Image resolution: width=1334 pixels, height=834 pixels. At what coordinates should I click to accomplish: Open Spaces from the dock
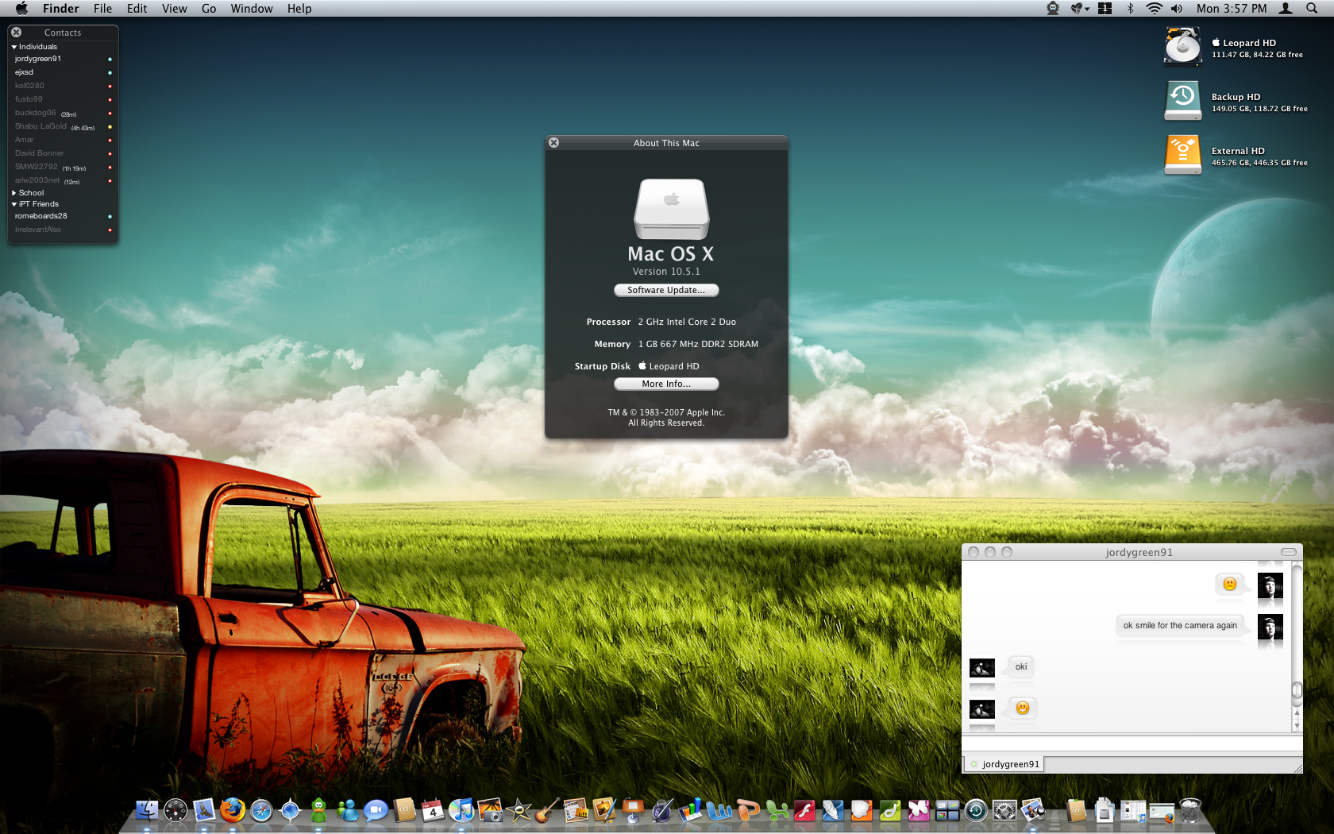point(947,810)
